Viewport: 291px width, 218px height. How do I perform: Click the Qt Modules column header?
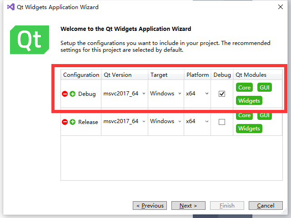[258, 74]
